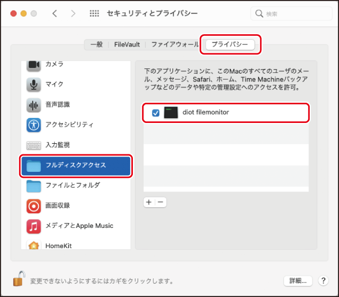Click the Camera (カメラ) sidebar icon

pyautogui.click(x=34, y=65)
